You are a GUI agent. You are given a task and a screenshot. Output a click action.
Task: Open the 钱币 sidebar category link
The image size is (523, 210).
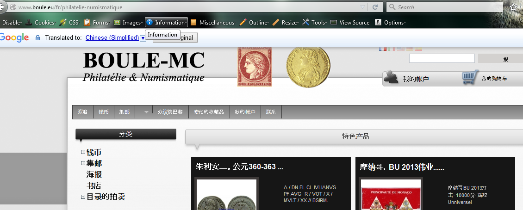[x=94, y=152]
